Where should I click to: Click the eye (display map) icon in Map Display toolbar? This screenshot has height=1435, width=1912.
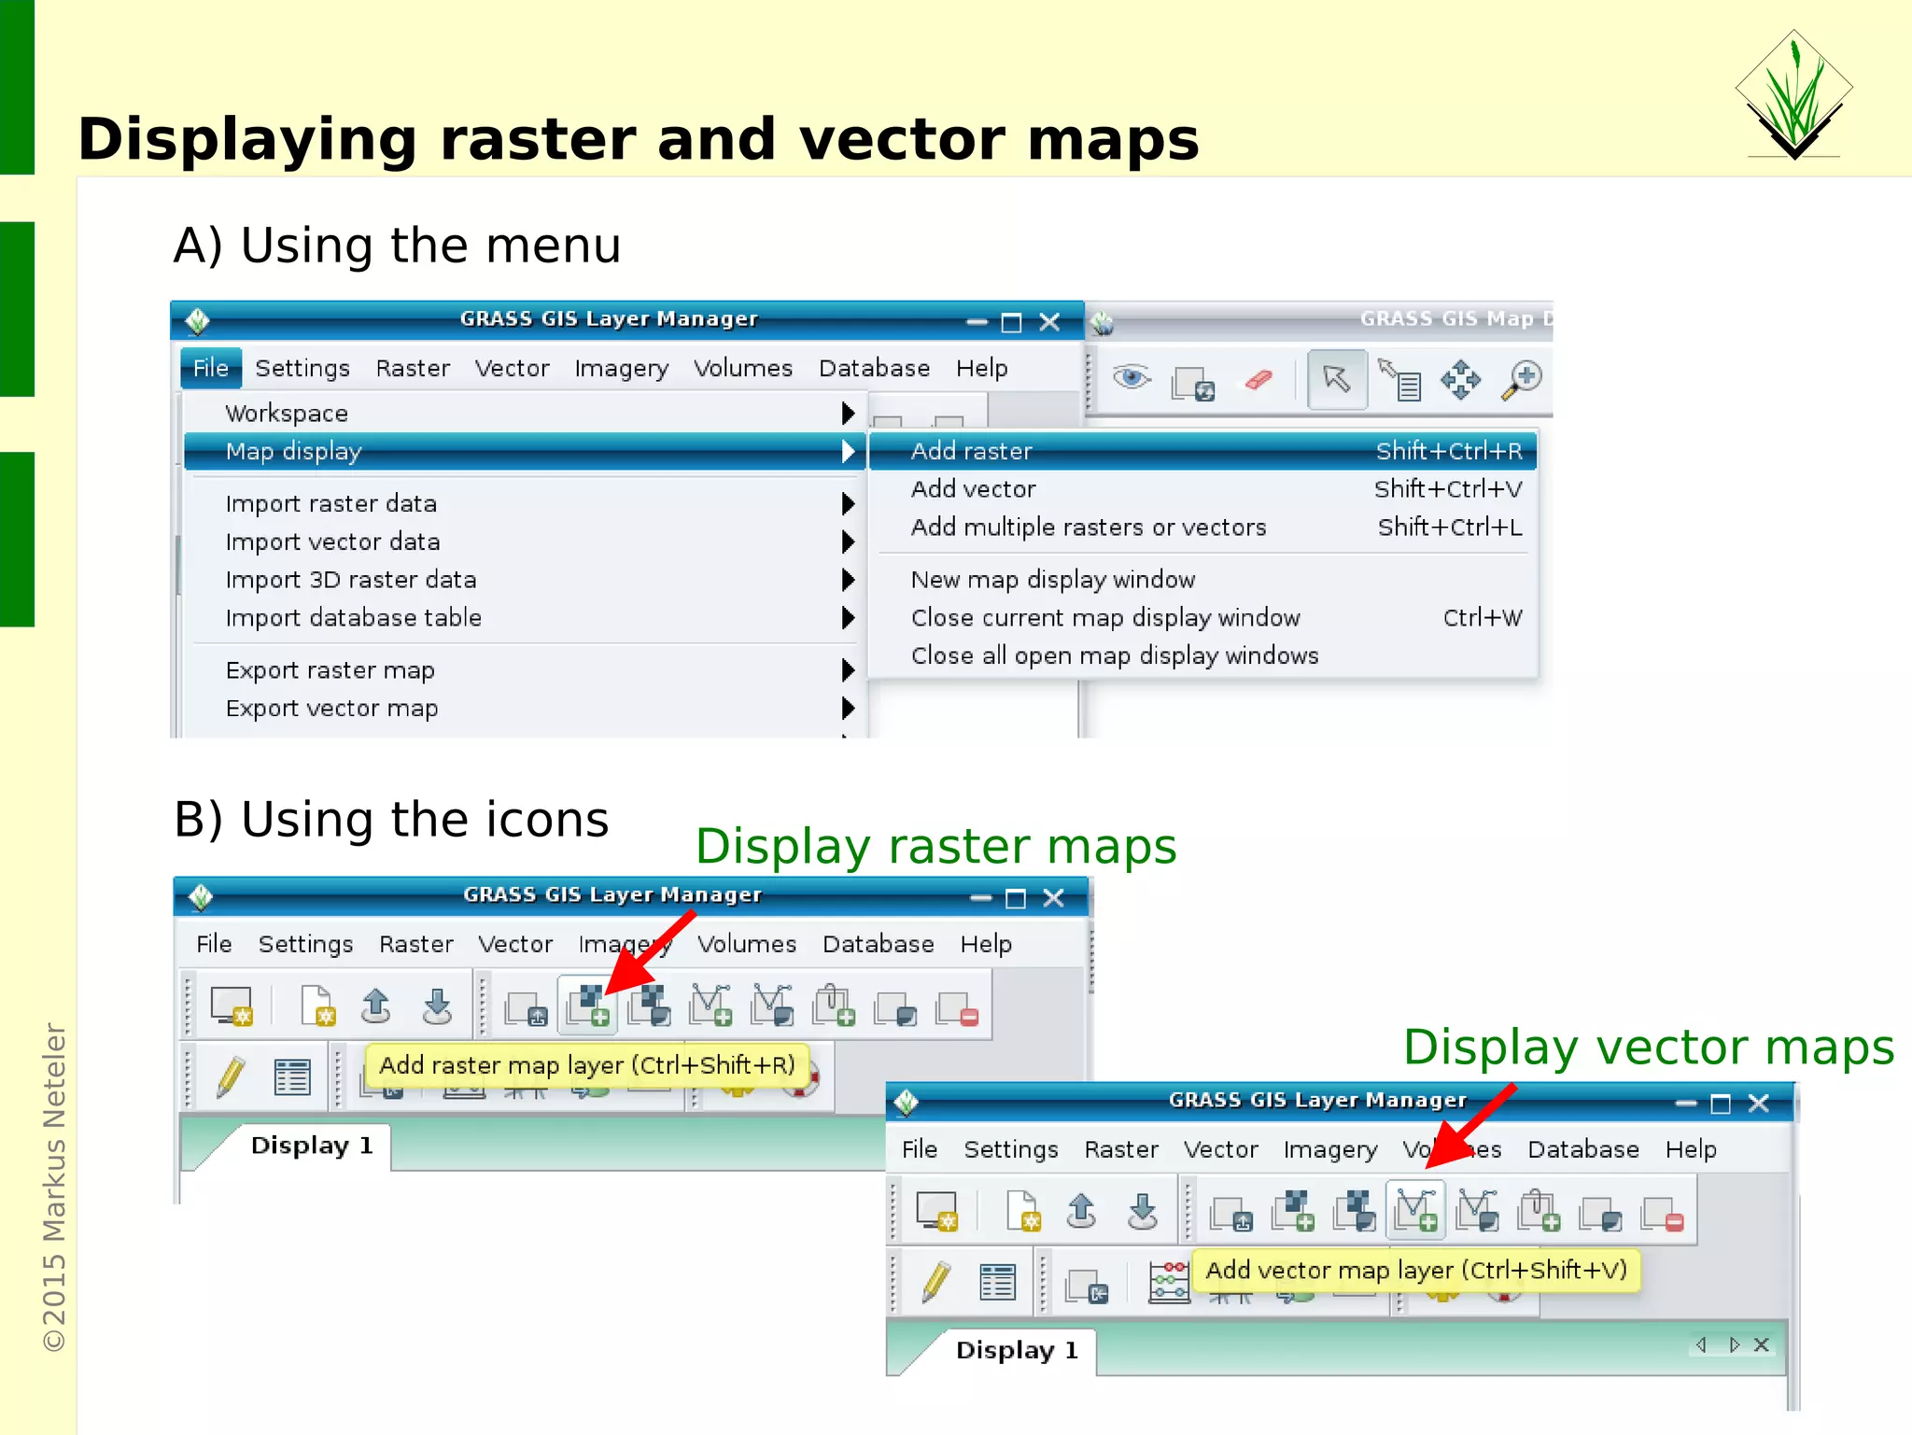tap(1132, 378)
